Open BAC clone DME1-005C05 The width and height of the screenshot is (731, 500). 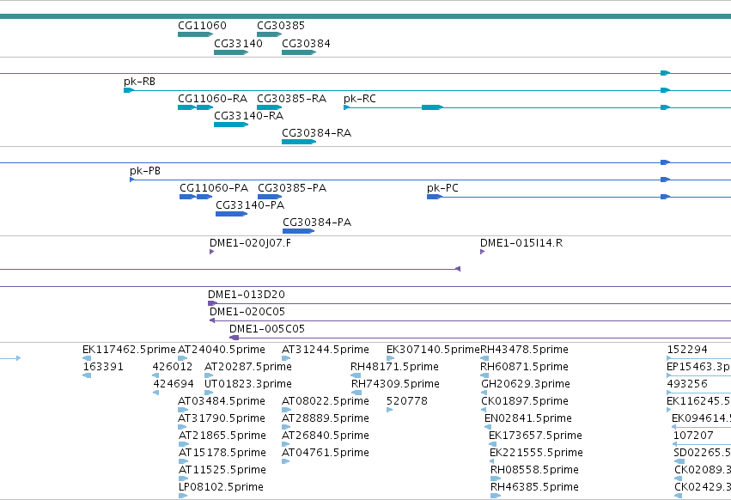(x=480, y=338)
